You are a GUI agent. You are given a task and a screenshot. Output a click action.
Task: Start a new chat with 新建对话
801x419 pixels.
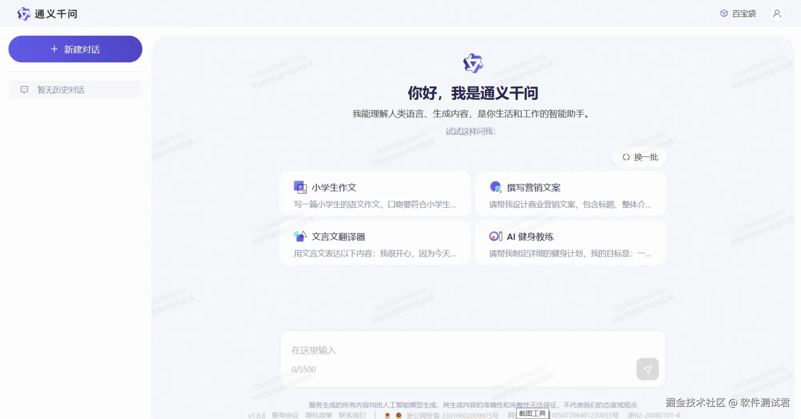coord(75,49)
